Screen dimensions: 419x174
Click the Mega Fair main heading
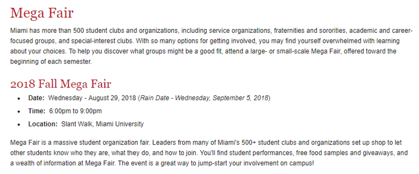(x=41, y=13)
